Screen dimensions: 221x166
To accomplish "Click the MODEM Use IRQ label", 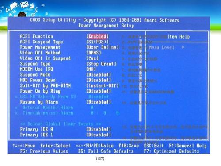I will [x=36, y=69].
